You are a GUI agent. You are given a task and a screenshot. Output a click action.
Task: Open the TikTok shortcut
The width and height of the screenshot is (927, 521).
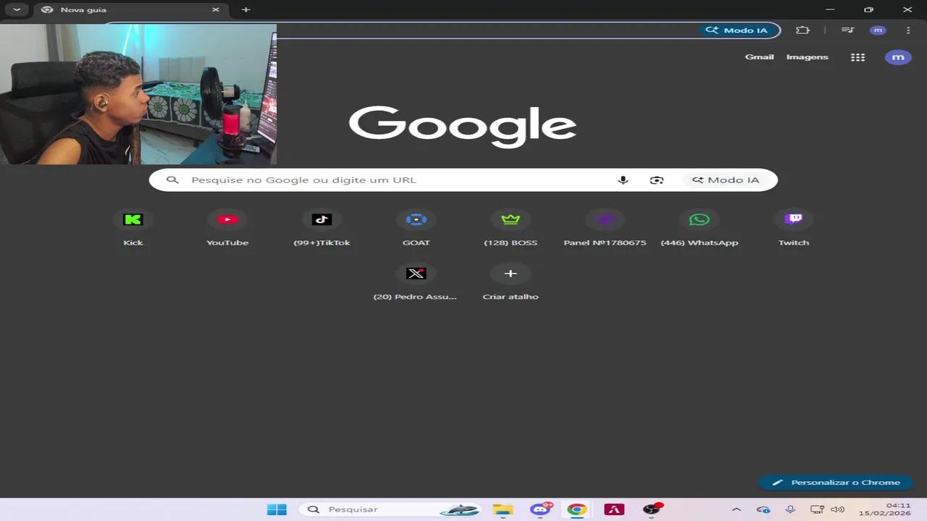point(322,219)
